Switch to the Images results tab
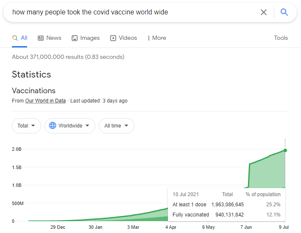 click(86, 38)
